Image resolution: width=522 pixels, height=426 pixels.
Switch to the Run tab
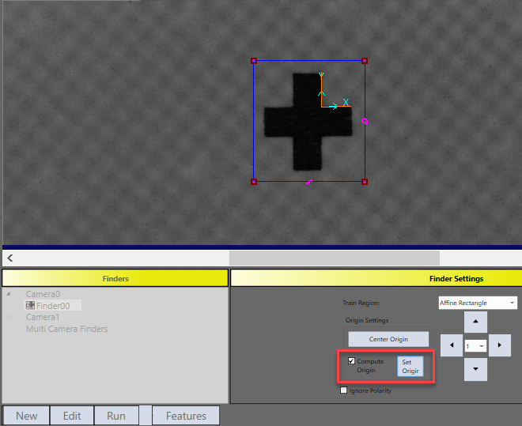point(116,416)
